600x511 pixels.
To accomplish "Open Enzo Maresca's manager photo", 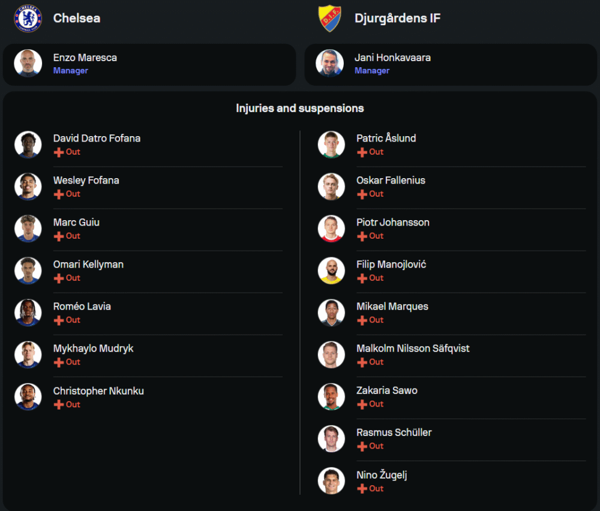I will coord(28,64).
